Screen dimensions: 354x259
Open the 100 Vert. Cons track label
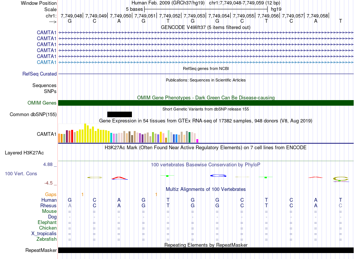[x=21, y=174]
